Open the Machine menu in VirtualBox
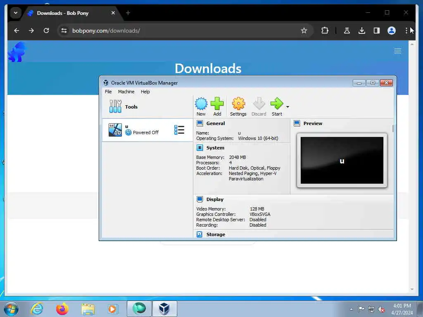Viewport: 423px width, 317px height. (x=126, y=92)
